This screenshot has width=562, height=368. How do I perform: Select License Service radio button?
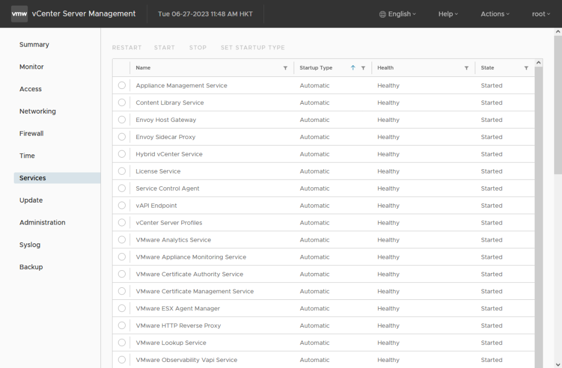(x=122, y=171)
